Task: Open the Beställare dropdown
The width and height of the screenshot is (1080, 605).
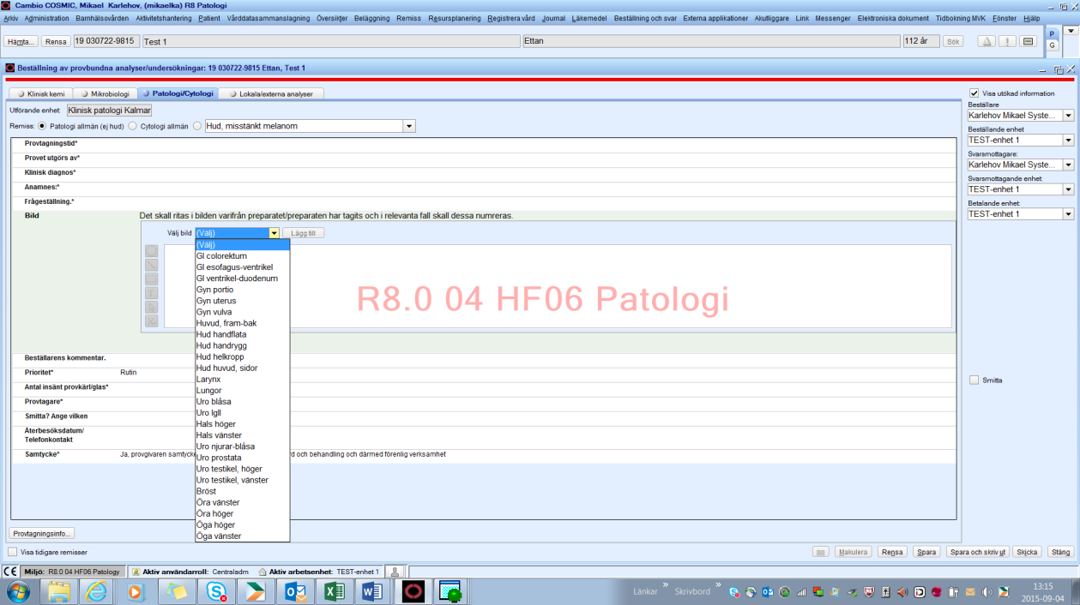Action: click(1068, 115)
